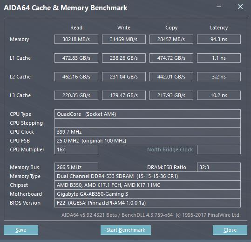Viewport: 251px width, 242px height.
Task: Select the Memory Write 31469 MB/s field
Action: 124,39
